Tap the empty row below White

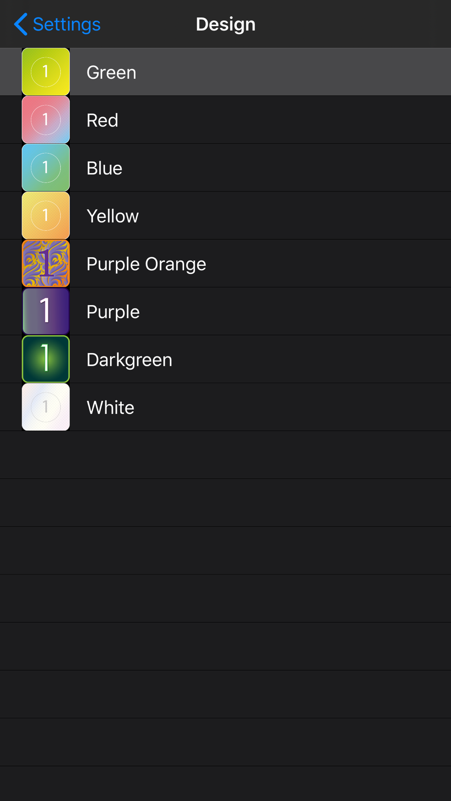(225, 455)
